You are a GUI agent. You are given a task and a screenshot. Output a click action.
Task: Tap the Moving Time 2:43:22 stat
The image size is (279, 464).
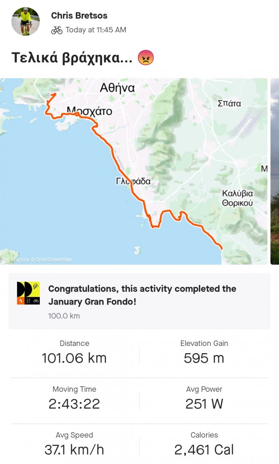click(74, 399)
